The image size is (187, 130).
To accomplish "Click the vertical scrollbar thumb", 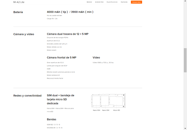I will click(x=185, y=60).
